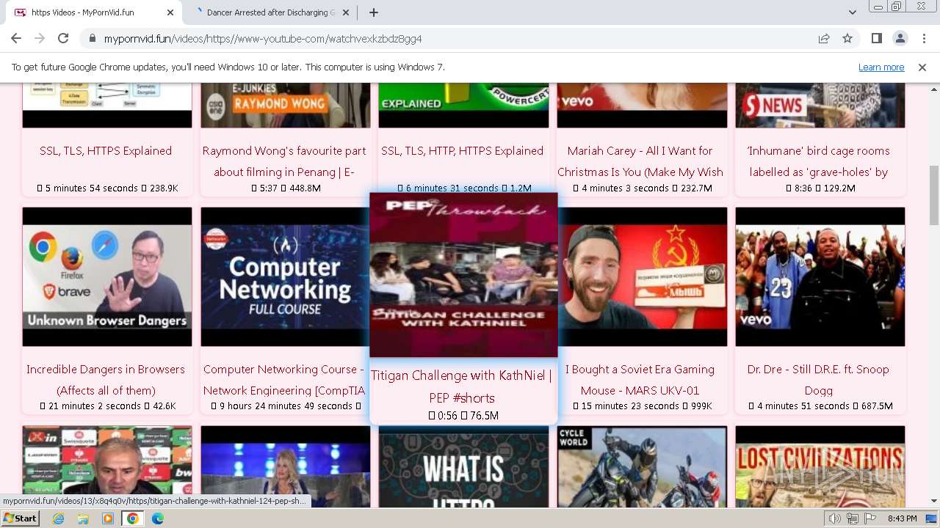Open SSL, TLS, HTTP, HTTPS Explained title
940x528 pixels.
pos(463,150)
